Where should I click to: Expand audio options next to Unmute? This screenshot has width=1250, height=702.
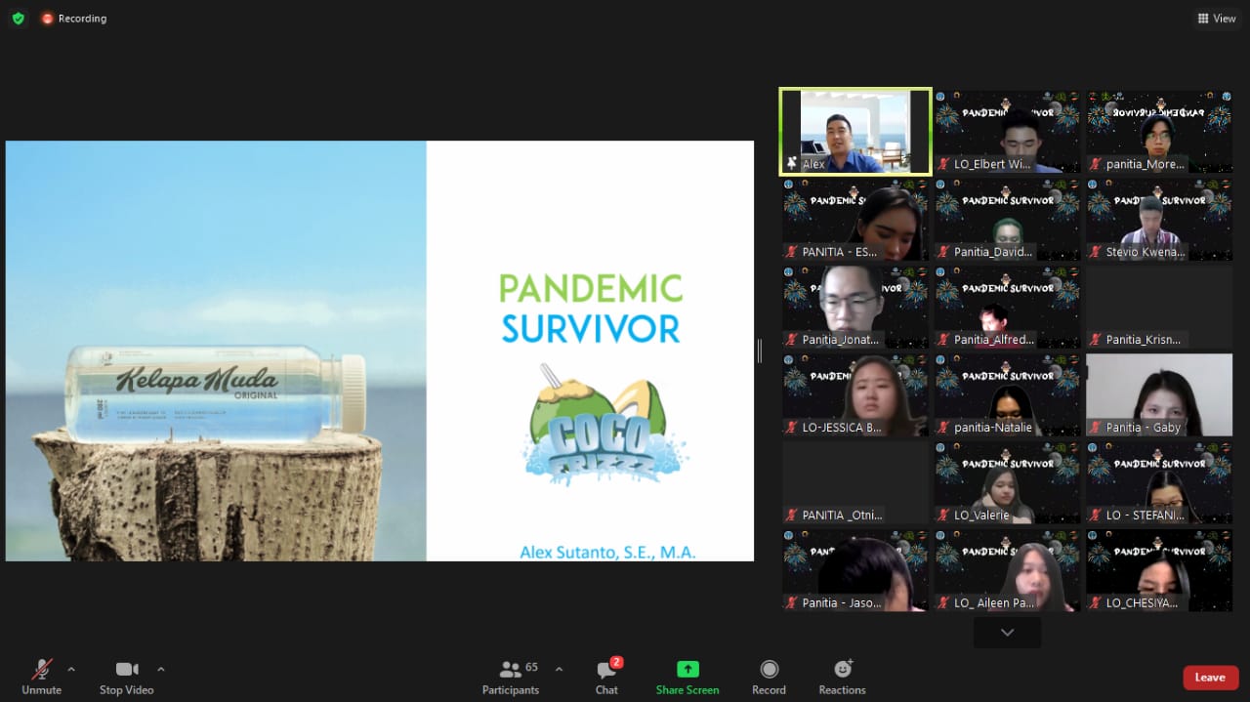pos(71,669)
